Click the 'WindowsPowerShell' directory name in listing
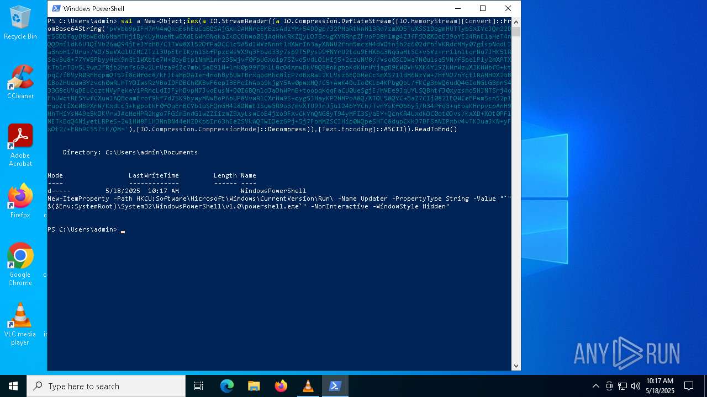 (273, 191)
